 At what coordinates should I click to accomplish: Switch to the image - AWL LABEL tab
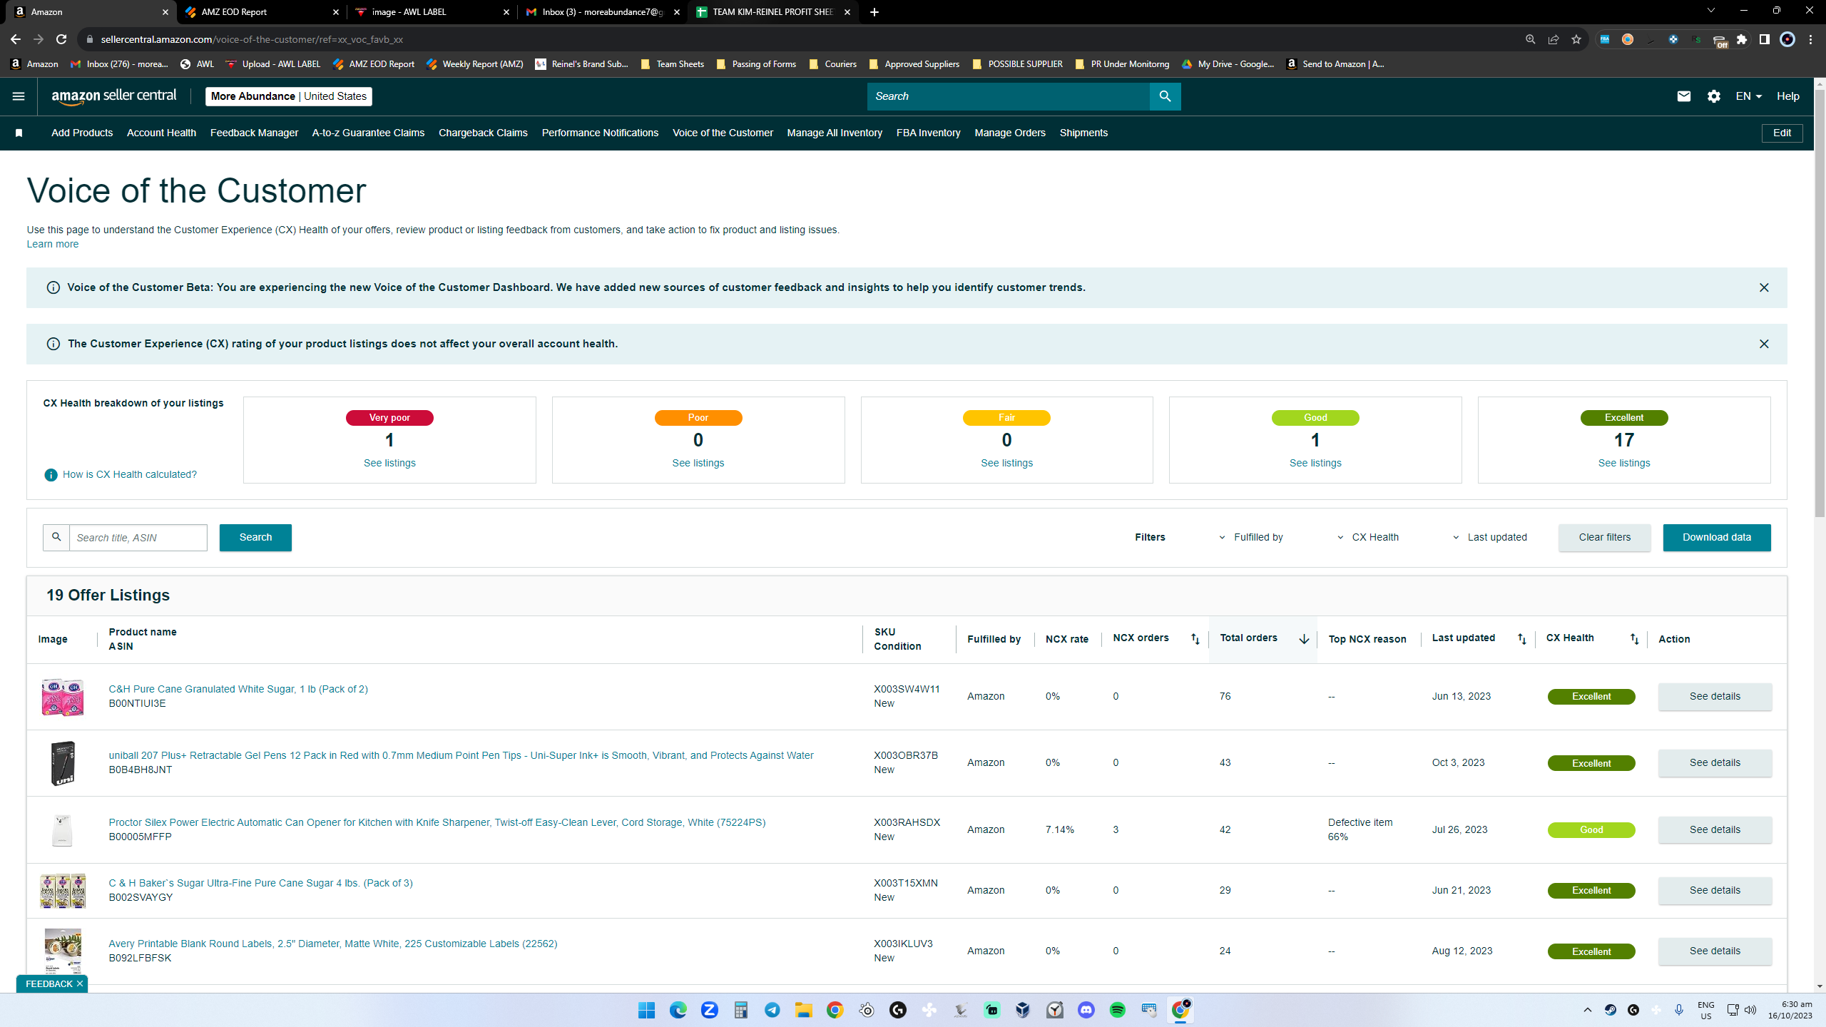[x=431, y=12]
